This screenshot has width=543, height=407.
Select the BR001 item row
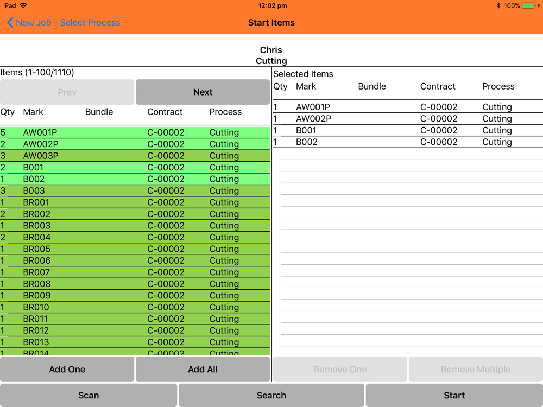[x=135, y=202]
